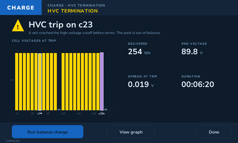Image resolution: width=238 pixels, height=143 pixels.
Task: Click the down-arrow marker beside c7 label
Action: (x=41, y=114)
